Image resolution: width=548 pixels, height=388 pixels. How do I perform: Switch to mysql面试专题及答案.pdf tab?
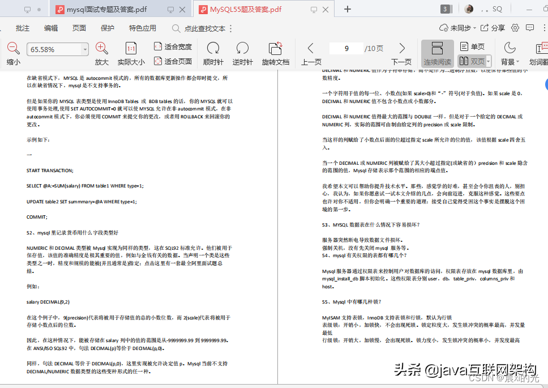click(107, 10)
